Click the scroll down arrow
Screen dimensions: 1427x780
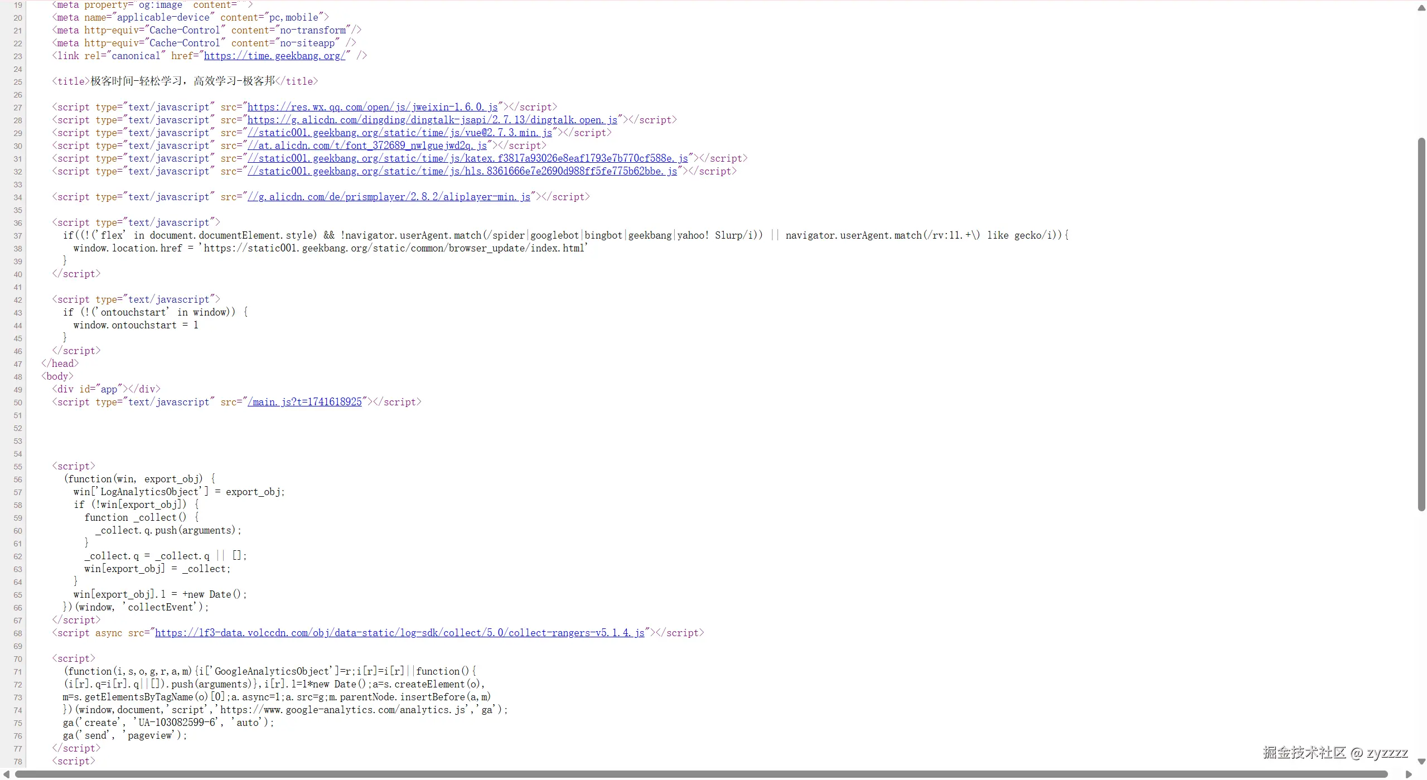click(x=1421, y=761)
